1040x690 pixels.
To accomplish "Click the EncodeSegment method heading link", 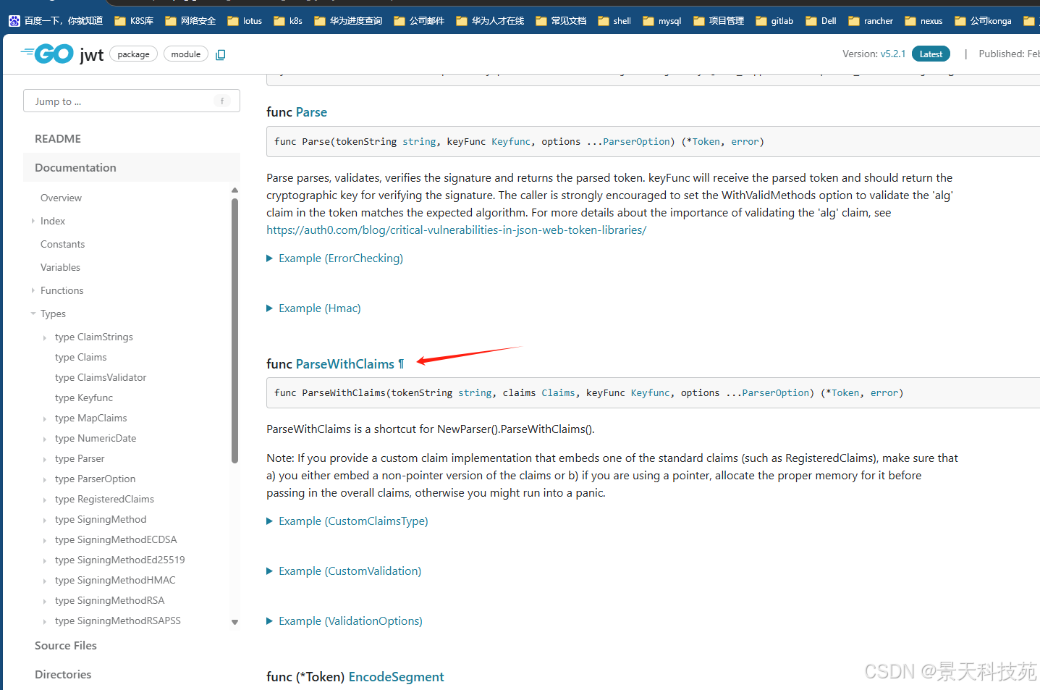I will pos(396,677).
